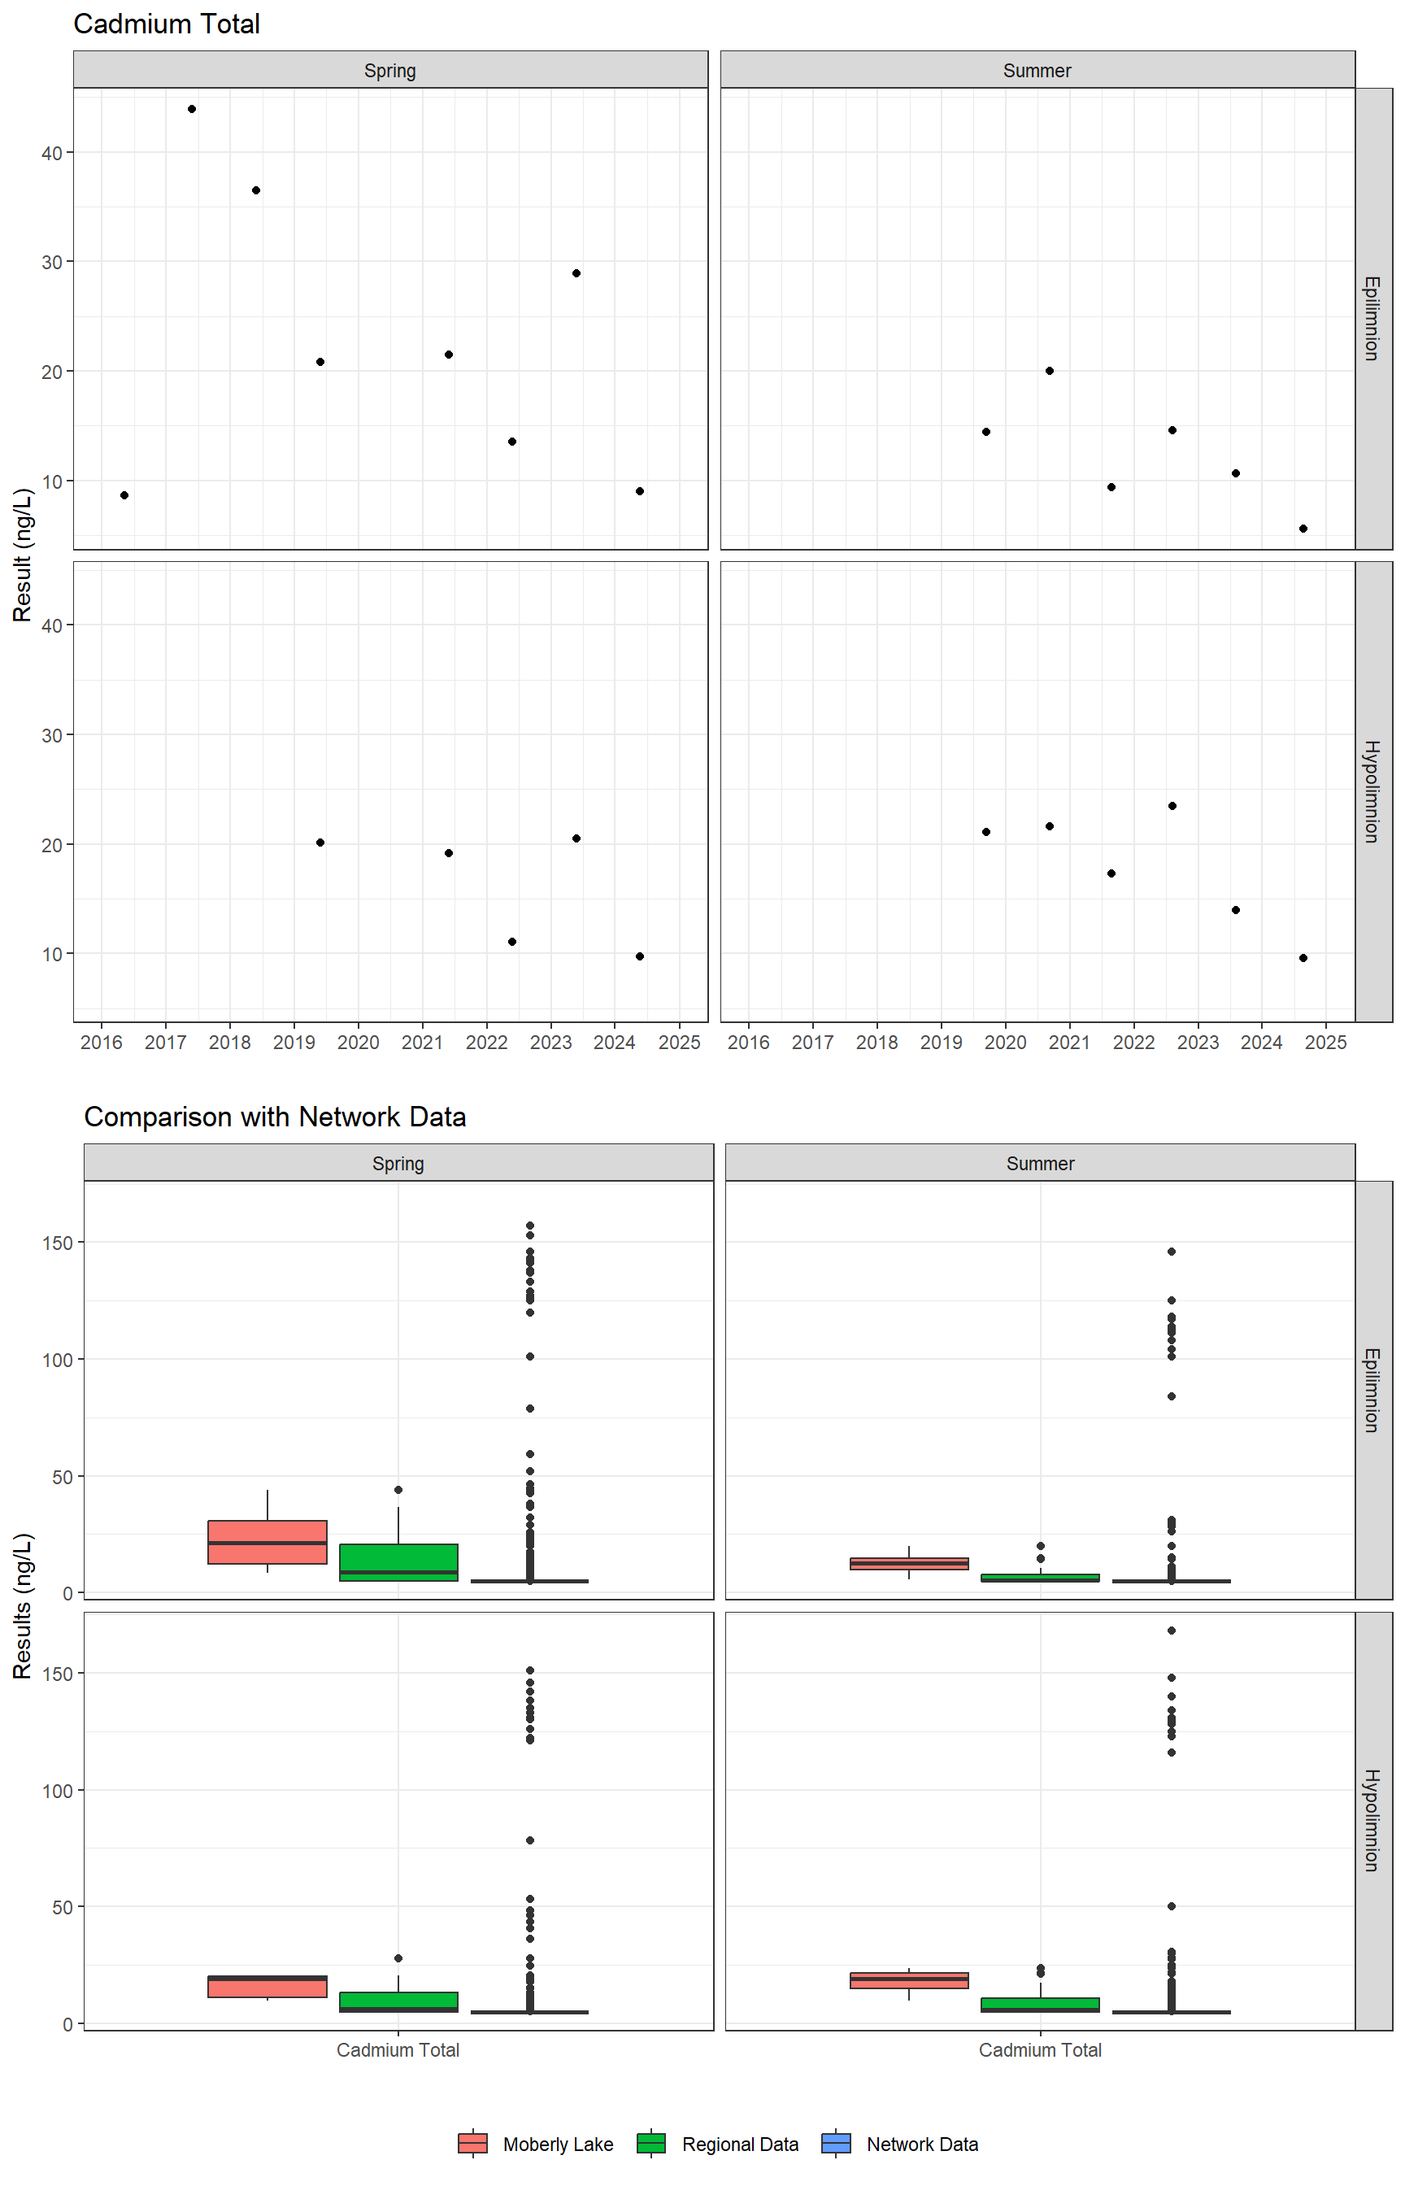1405x2186 pixels.
Task: Click 'Cadmium Total' x-axis label under Spring boxplots
Action: tap(398, 2050)
